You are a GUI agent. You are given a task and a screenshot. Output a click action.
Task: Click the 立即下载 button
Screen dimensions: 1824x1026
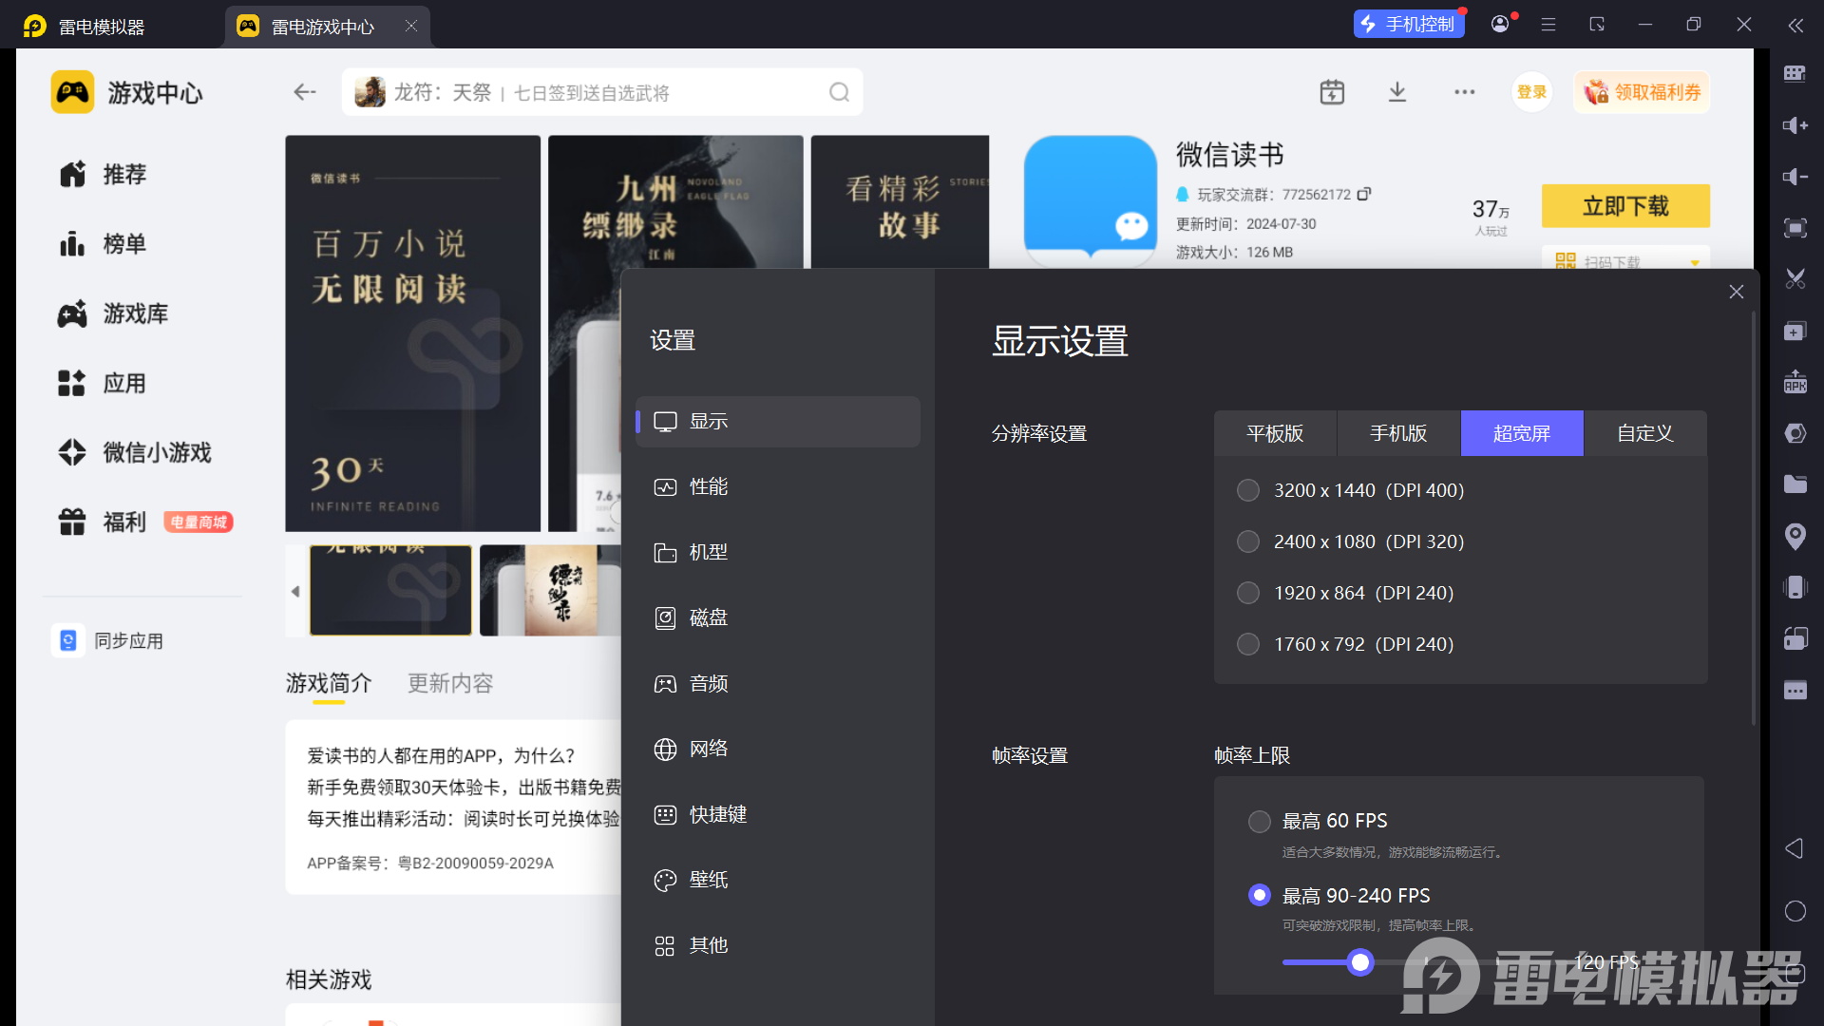(x=1625, y=206)
